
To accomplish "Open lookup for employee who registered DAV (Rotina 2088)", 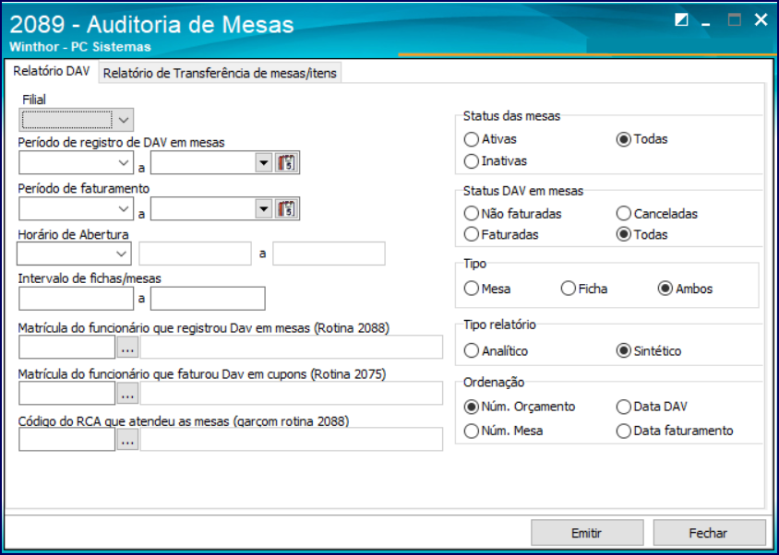I will pos(127,347).
